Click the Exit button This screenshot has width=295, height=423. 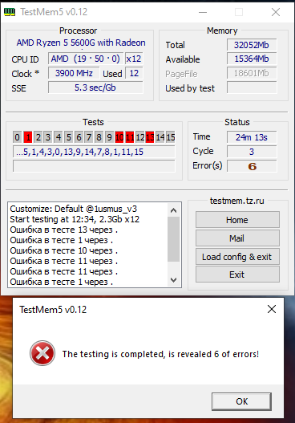point(237,275)
